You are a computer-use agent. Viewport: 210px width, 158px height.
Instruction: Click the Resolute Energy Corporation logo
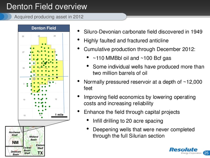click(185, 151)
